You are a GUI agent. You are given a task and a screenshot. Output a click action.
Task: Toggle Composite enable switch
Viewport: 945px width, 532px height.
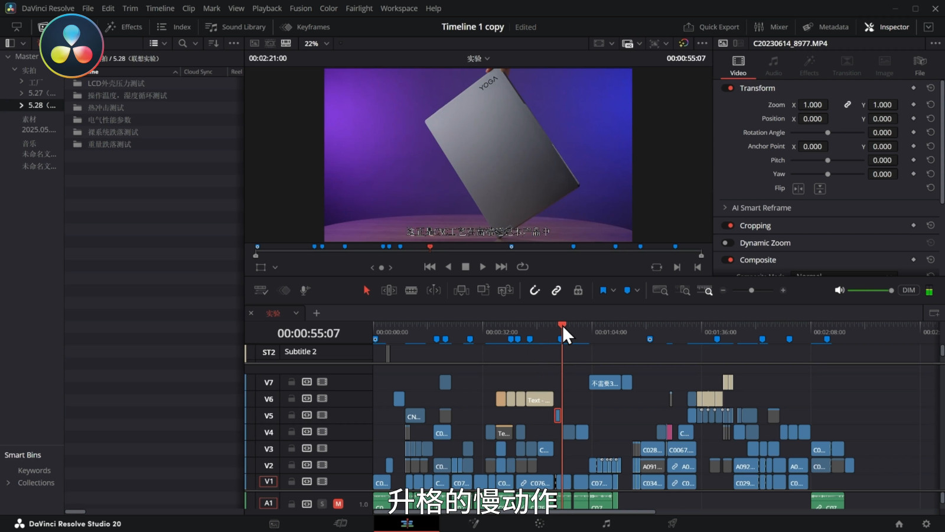coord(728,260)
